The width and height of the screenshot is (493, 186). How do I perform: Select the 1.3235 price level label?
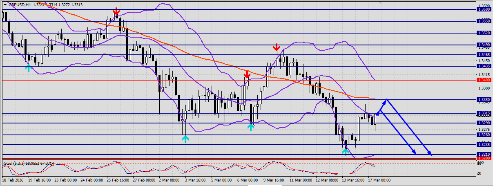[x=483, y=144]
